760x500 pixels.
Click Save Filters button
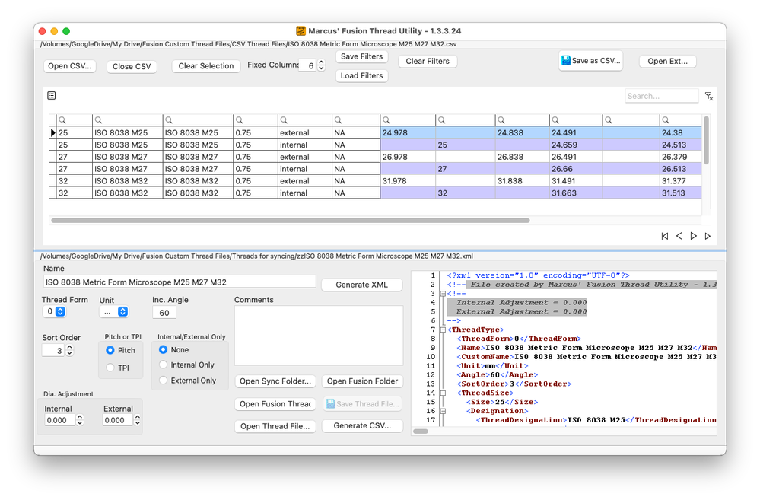[361, 56]
